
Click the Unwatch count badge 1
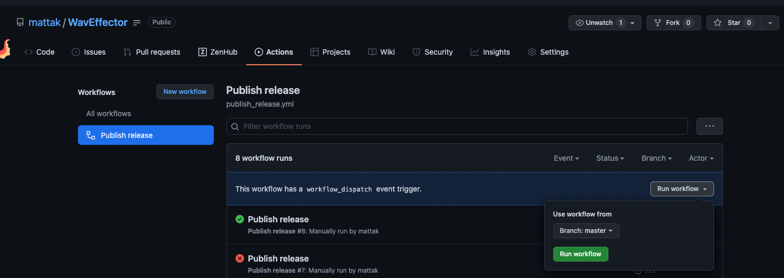[x=621, y=23]
